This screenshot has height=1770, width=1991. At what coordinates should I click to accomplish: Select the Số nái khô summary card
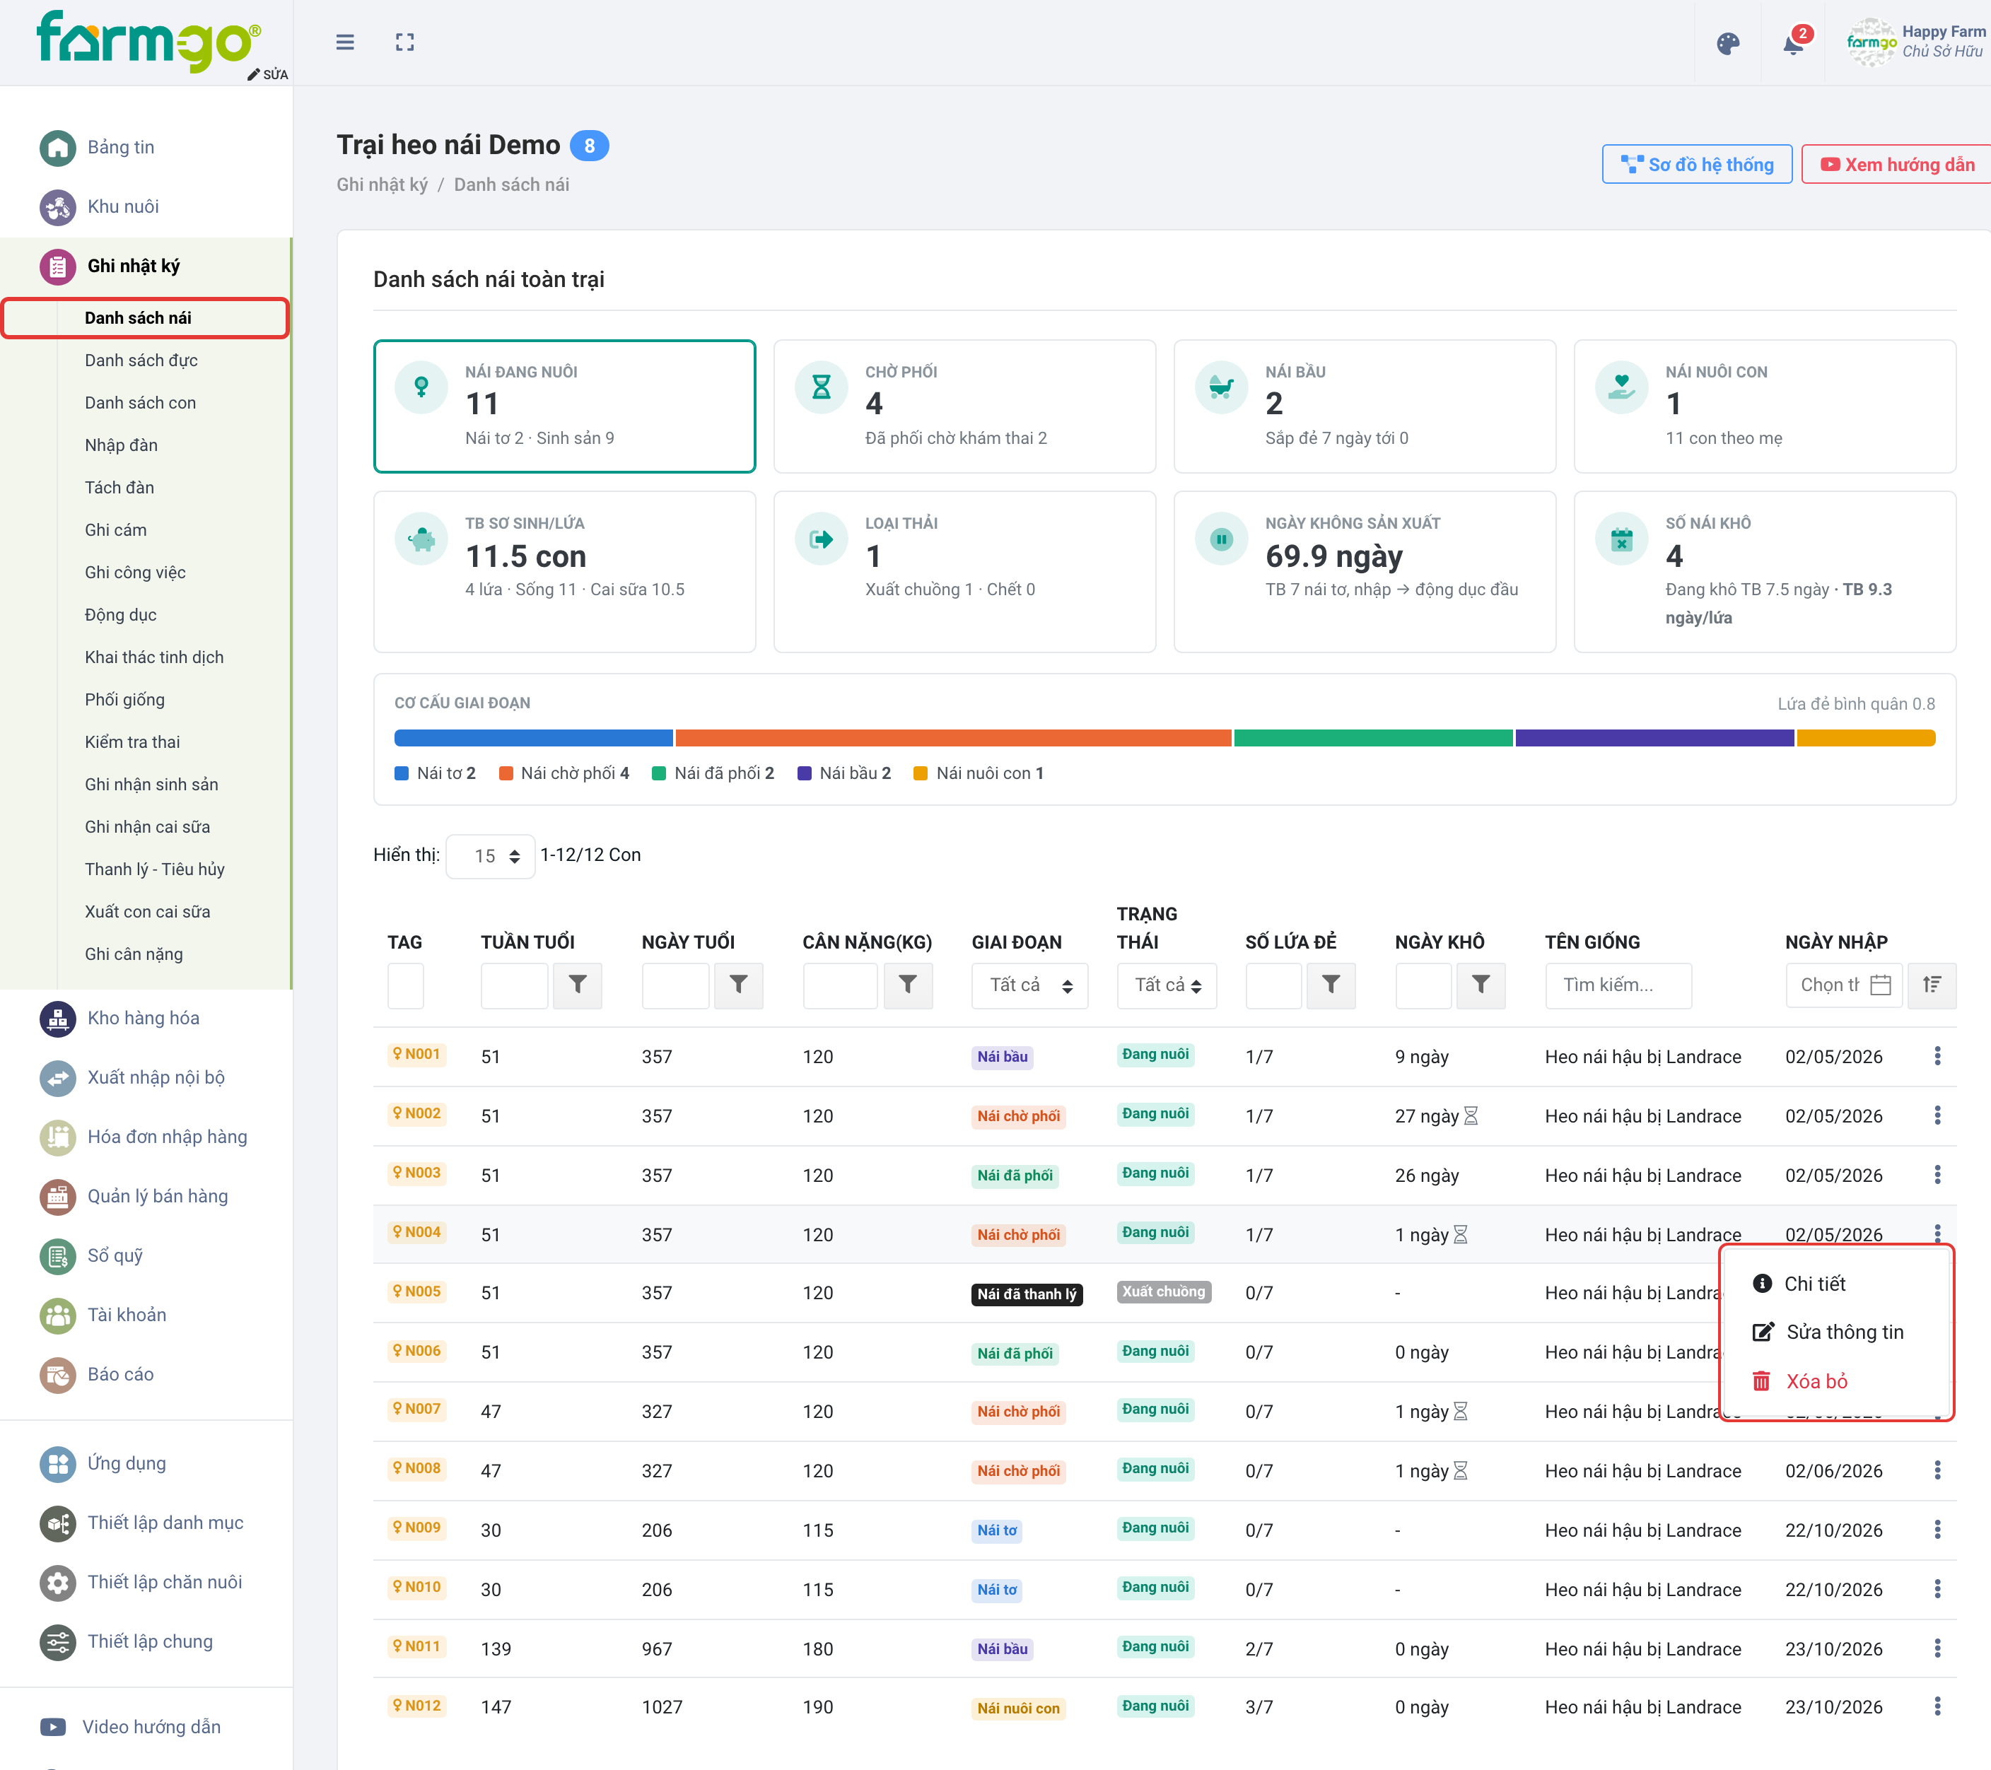coord(1765,571)
